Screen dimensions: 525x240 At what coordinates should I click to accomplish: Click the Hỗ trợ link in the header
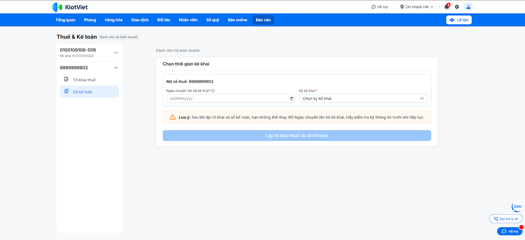380,7
